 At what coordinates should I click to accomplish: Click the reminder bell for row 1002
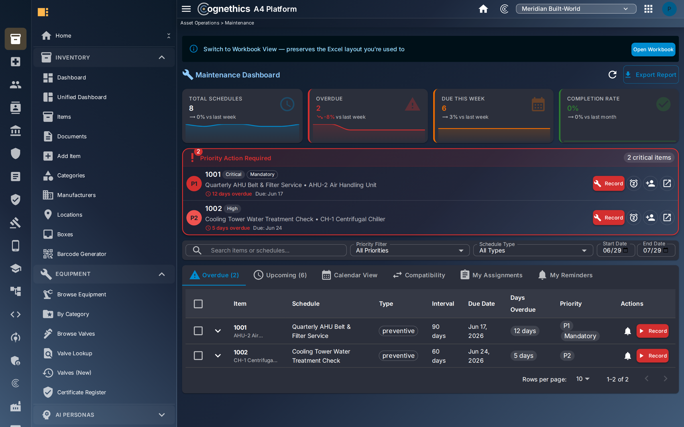coord(628,356)
